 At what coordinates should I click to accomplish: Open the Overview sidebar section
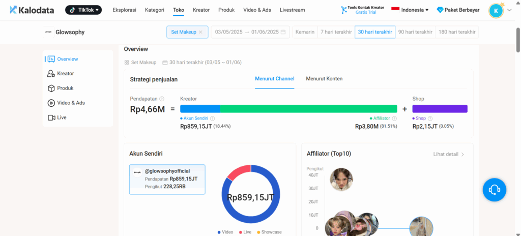(x=78, y=59)
